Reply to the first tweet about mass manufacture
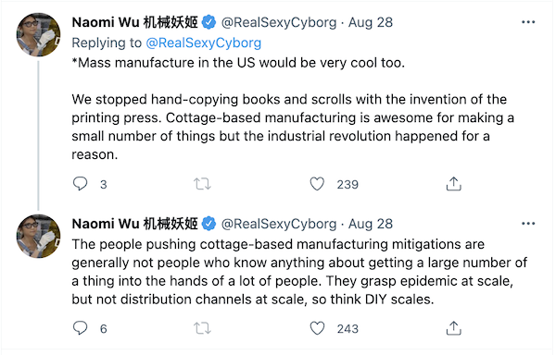This screenshot has width=556, height=355. (x=80, y=184)
